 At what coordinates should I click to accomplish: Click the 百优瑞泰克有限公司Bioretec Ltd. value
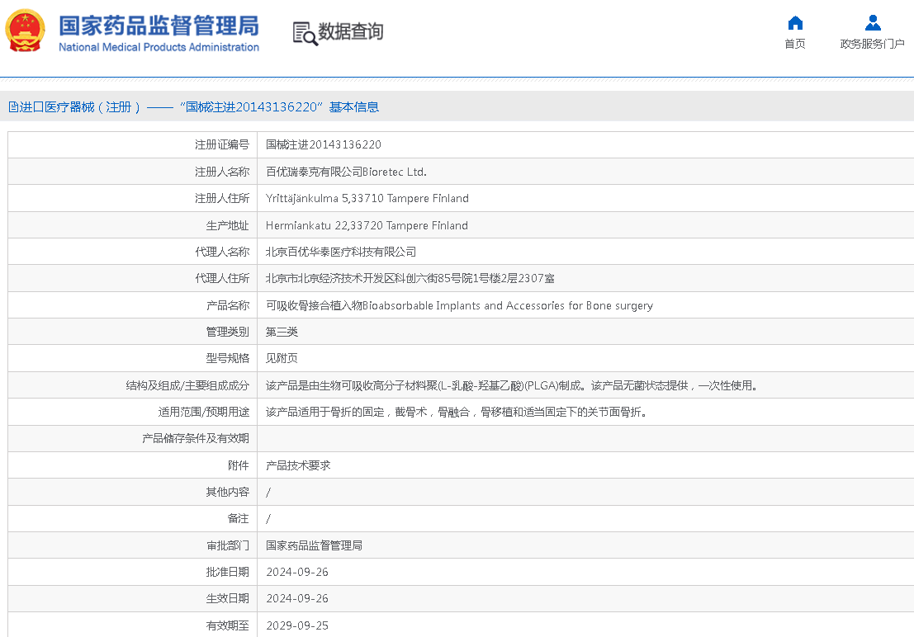(x=346, y=172)
